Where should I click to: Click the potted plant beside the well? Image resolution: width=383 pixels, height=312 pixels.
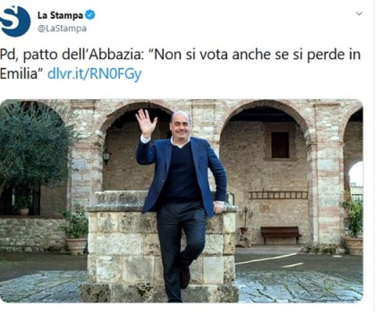(75, 230)
